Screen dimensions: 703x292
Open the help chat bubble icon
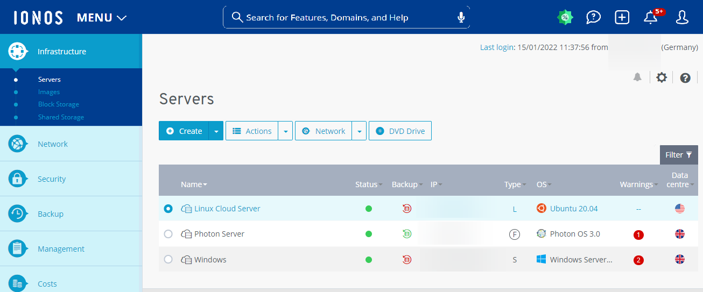593,17
